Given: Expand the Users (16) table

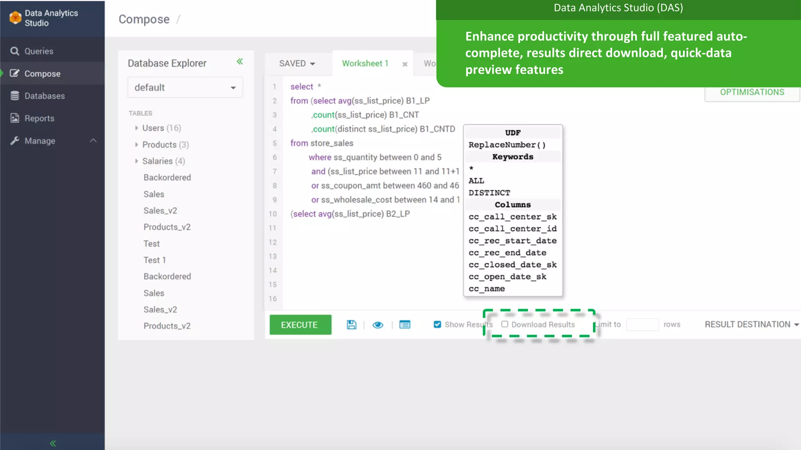Looking at the screenshot, I should [136, 128].
